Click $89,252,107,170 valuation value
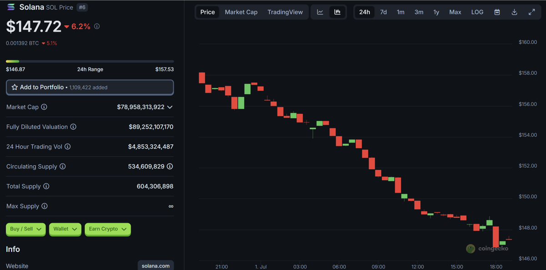The width and height of the screenshot is (546, 270). pos(151,127)
